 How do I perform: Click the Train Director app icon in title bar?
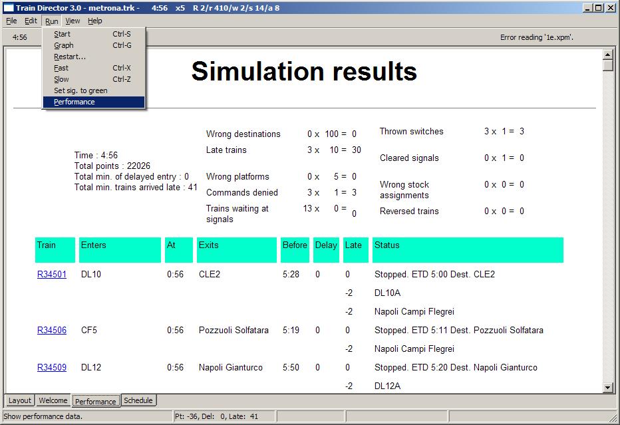pos(8,8)
